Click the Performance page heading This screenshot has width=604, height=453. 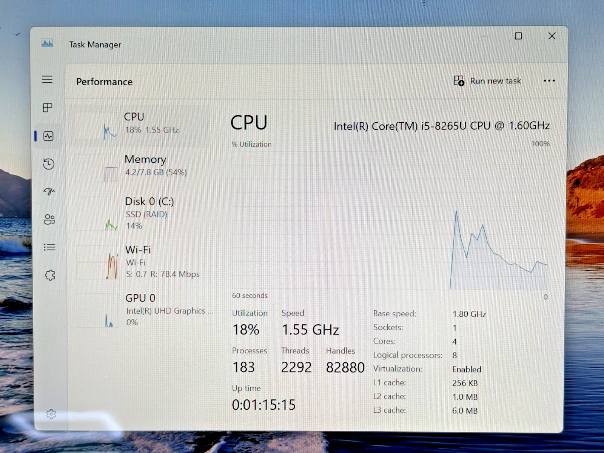click(x=104, y=82)
